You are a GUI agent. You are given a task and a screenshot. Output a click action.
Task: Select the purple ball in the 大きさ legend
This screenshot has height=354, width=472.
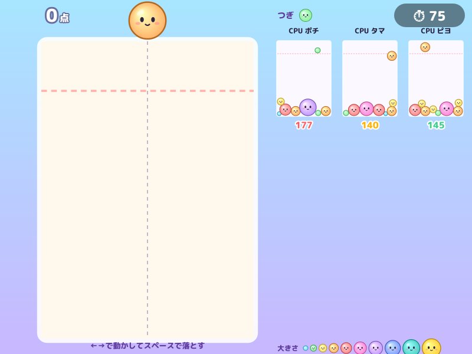(376, 348)
